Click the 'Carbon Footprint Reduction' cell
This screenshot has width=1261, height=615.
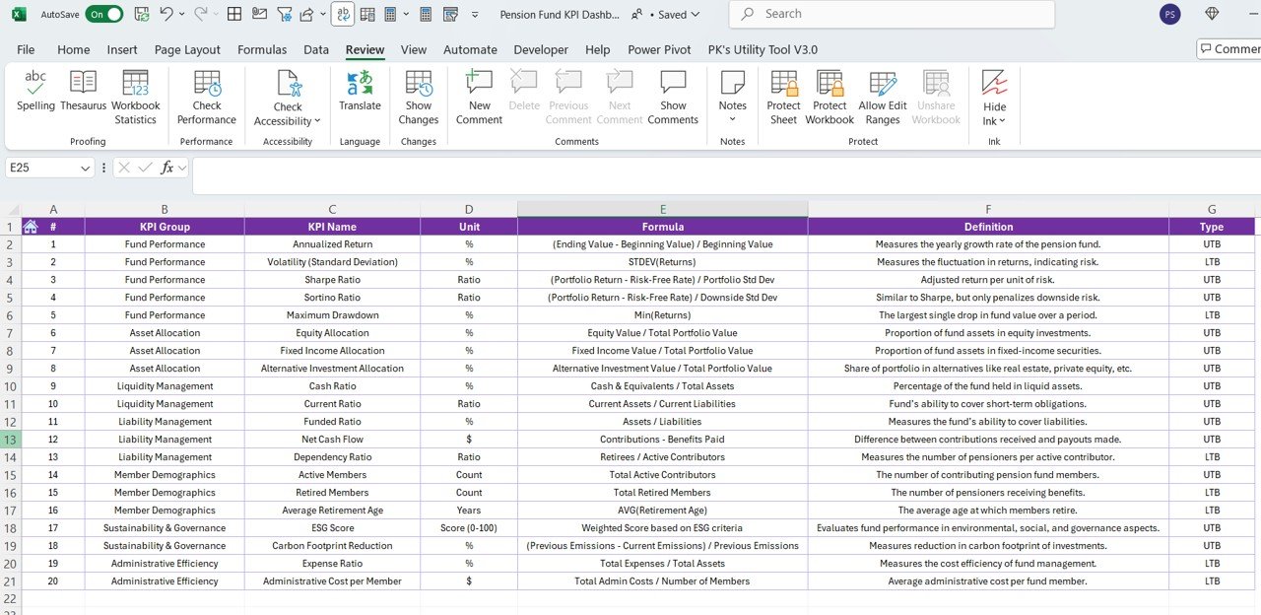click(x=332, y=546)
